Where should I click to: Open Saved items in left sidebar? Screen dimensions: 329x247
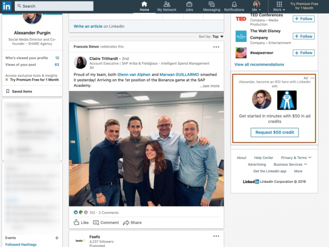22,91
